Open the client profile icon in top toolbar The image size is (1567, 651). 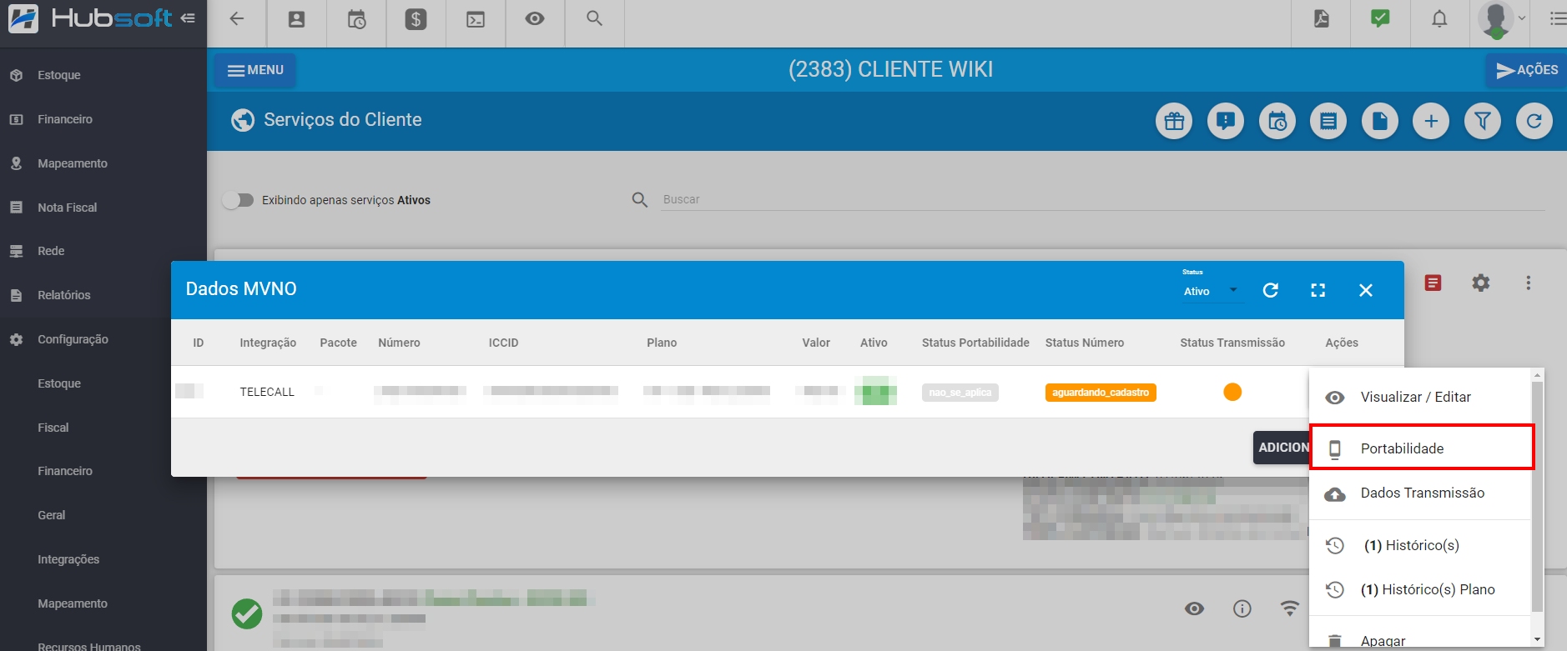296,19
